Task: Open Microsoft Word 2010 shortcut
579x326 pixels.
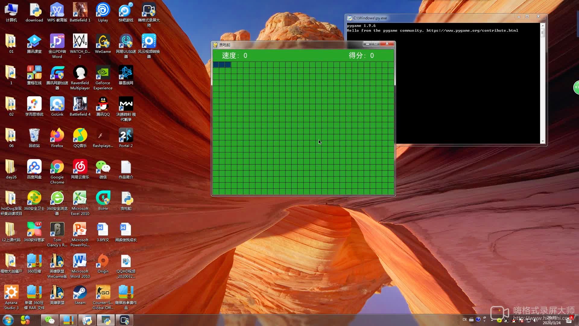Action: pos(80,266)
